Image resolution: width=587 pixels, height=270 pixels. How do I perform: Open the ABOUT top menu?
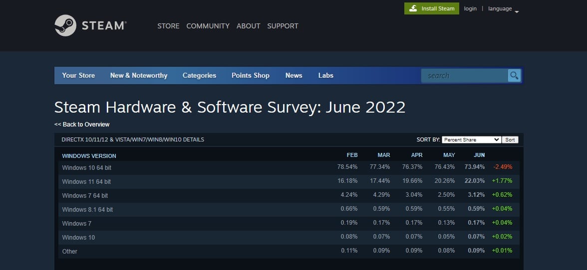pos(248,26)
